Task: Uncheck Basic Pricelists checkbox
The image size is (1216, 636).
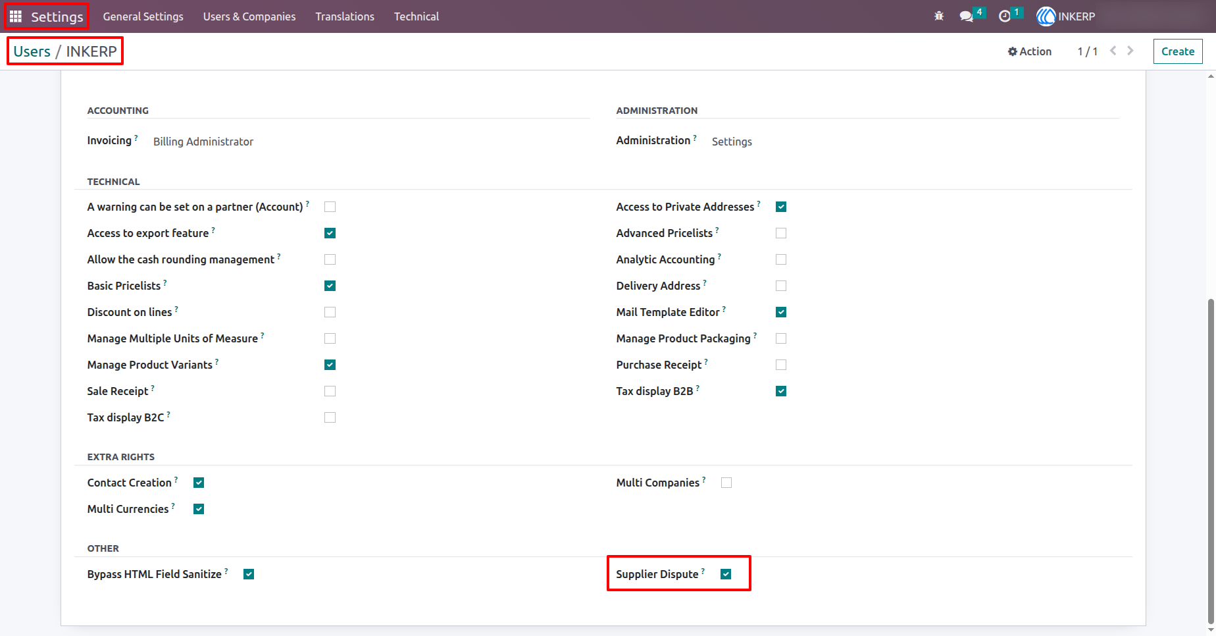Action: (330, 286)
